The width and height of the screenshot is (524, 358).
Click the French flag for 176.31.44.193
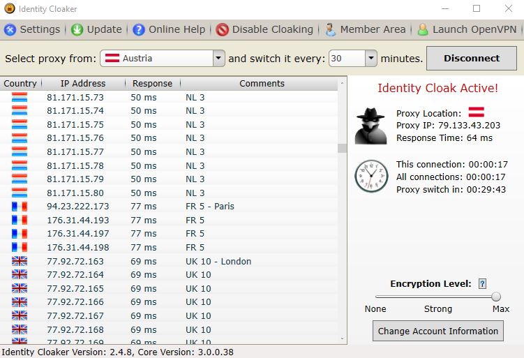tap(20, 221)
